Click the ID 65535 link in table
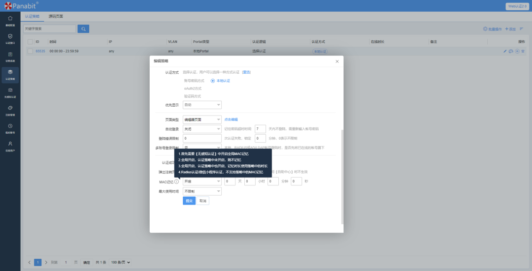This screenshot has height=271, width=532. point(40,51)
